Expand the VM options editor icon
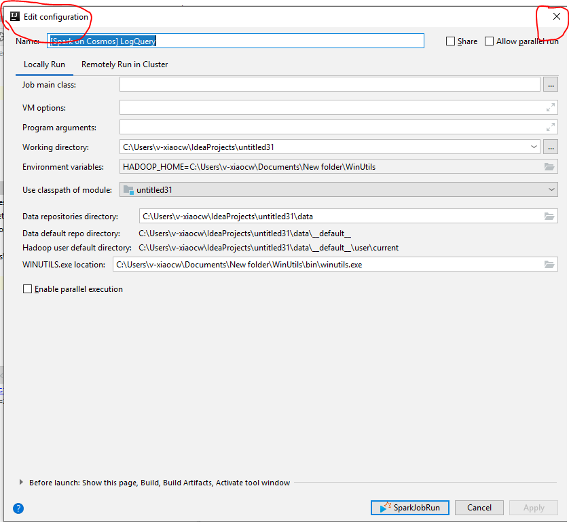Screen dimensions: 569x522 [x=551, y=107]
